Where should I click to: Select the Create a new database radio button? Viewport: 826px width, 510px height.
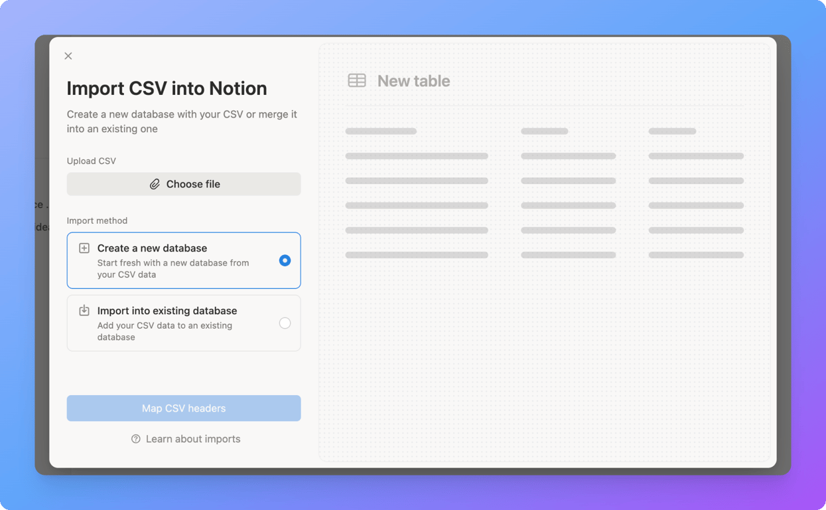(x=285, y=260)
